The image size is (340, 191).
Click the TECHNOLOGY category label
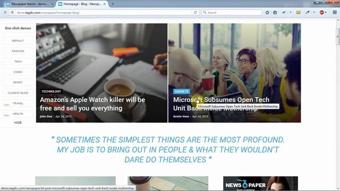point(52,91)
